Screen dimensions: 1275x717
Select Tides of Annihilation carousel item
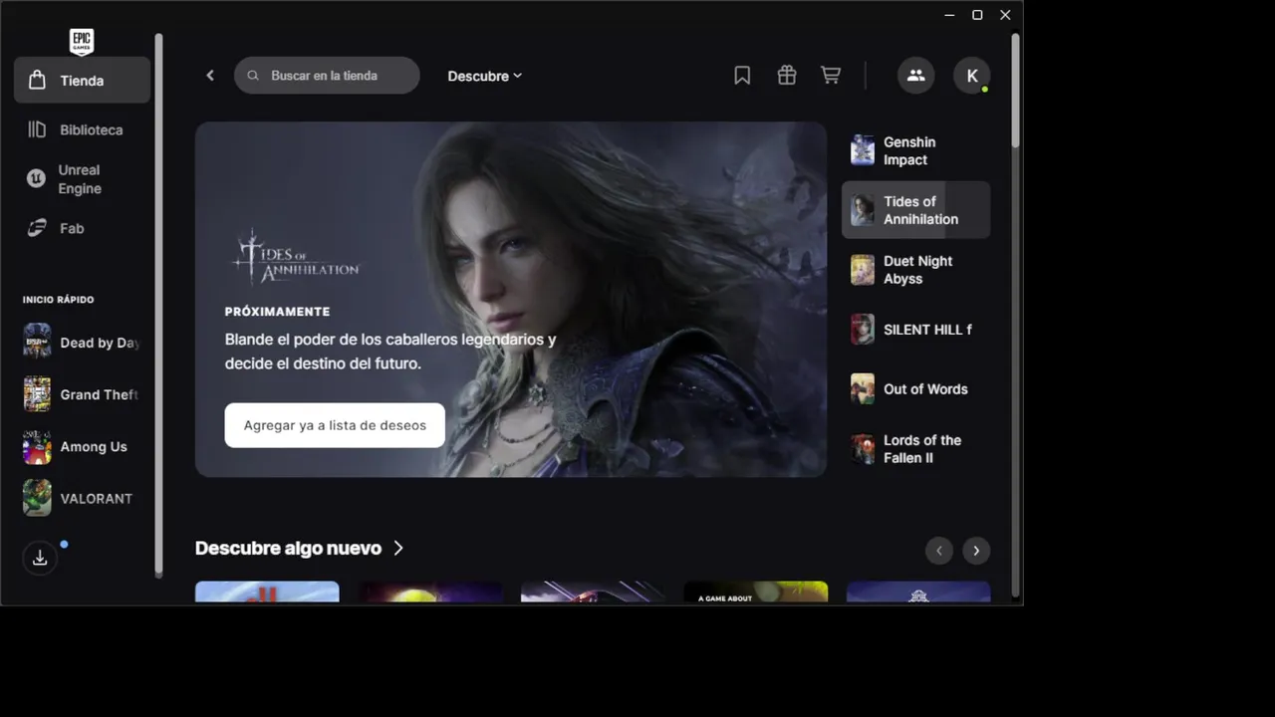tap(916, 210)
